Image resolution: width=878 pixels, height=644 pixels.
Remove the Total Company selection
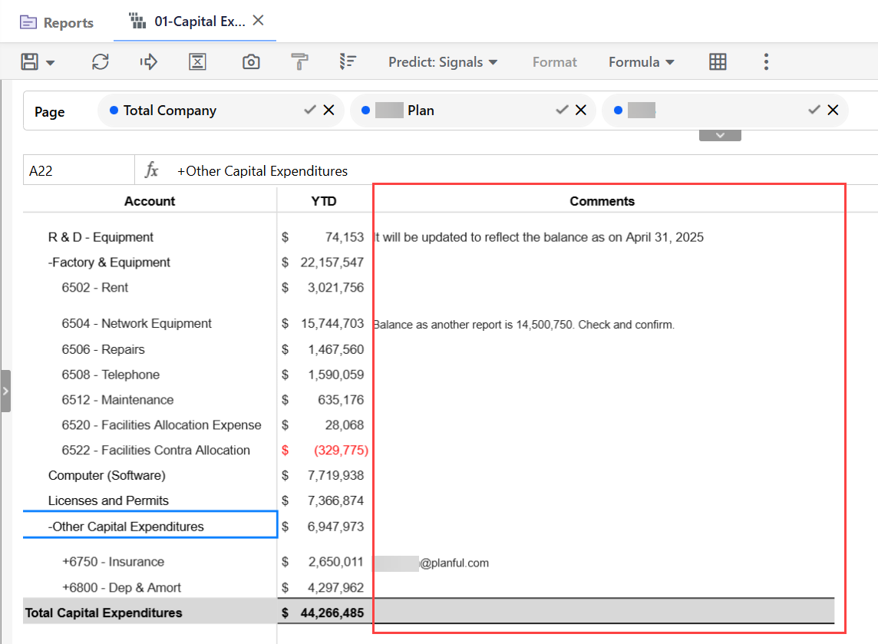point(328,110)
